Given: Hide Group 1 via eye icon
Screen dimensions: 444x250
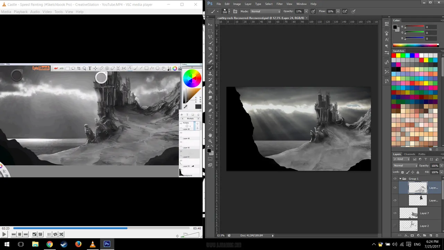Looking at the screenshot, I should click(x=395, y=178).
